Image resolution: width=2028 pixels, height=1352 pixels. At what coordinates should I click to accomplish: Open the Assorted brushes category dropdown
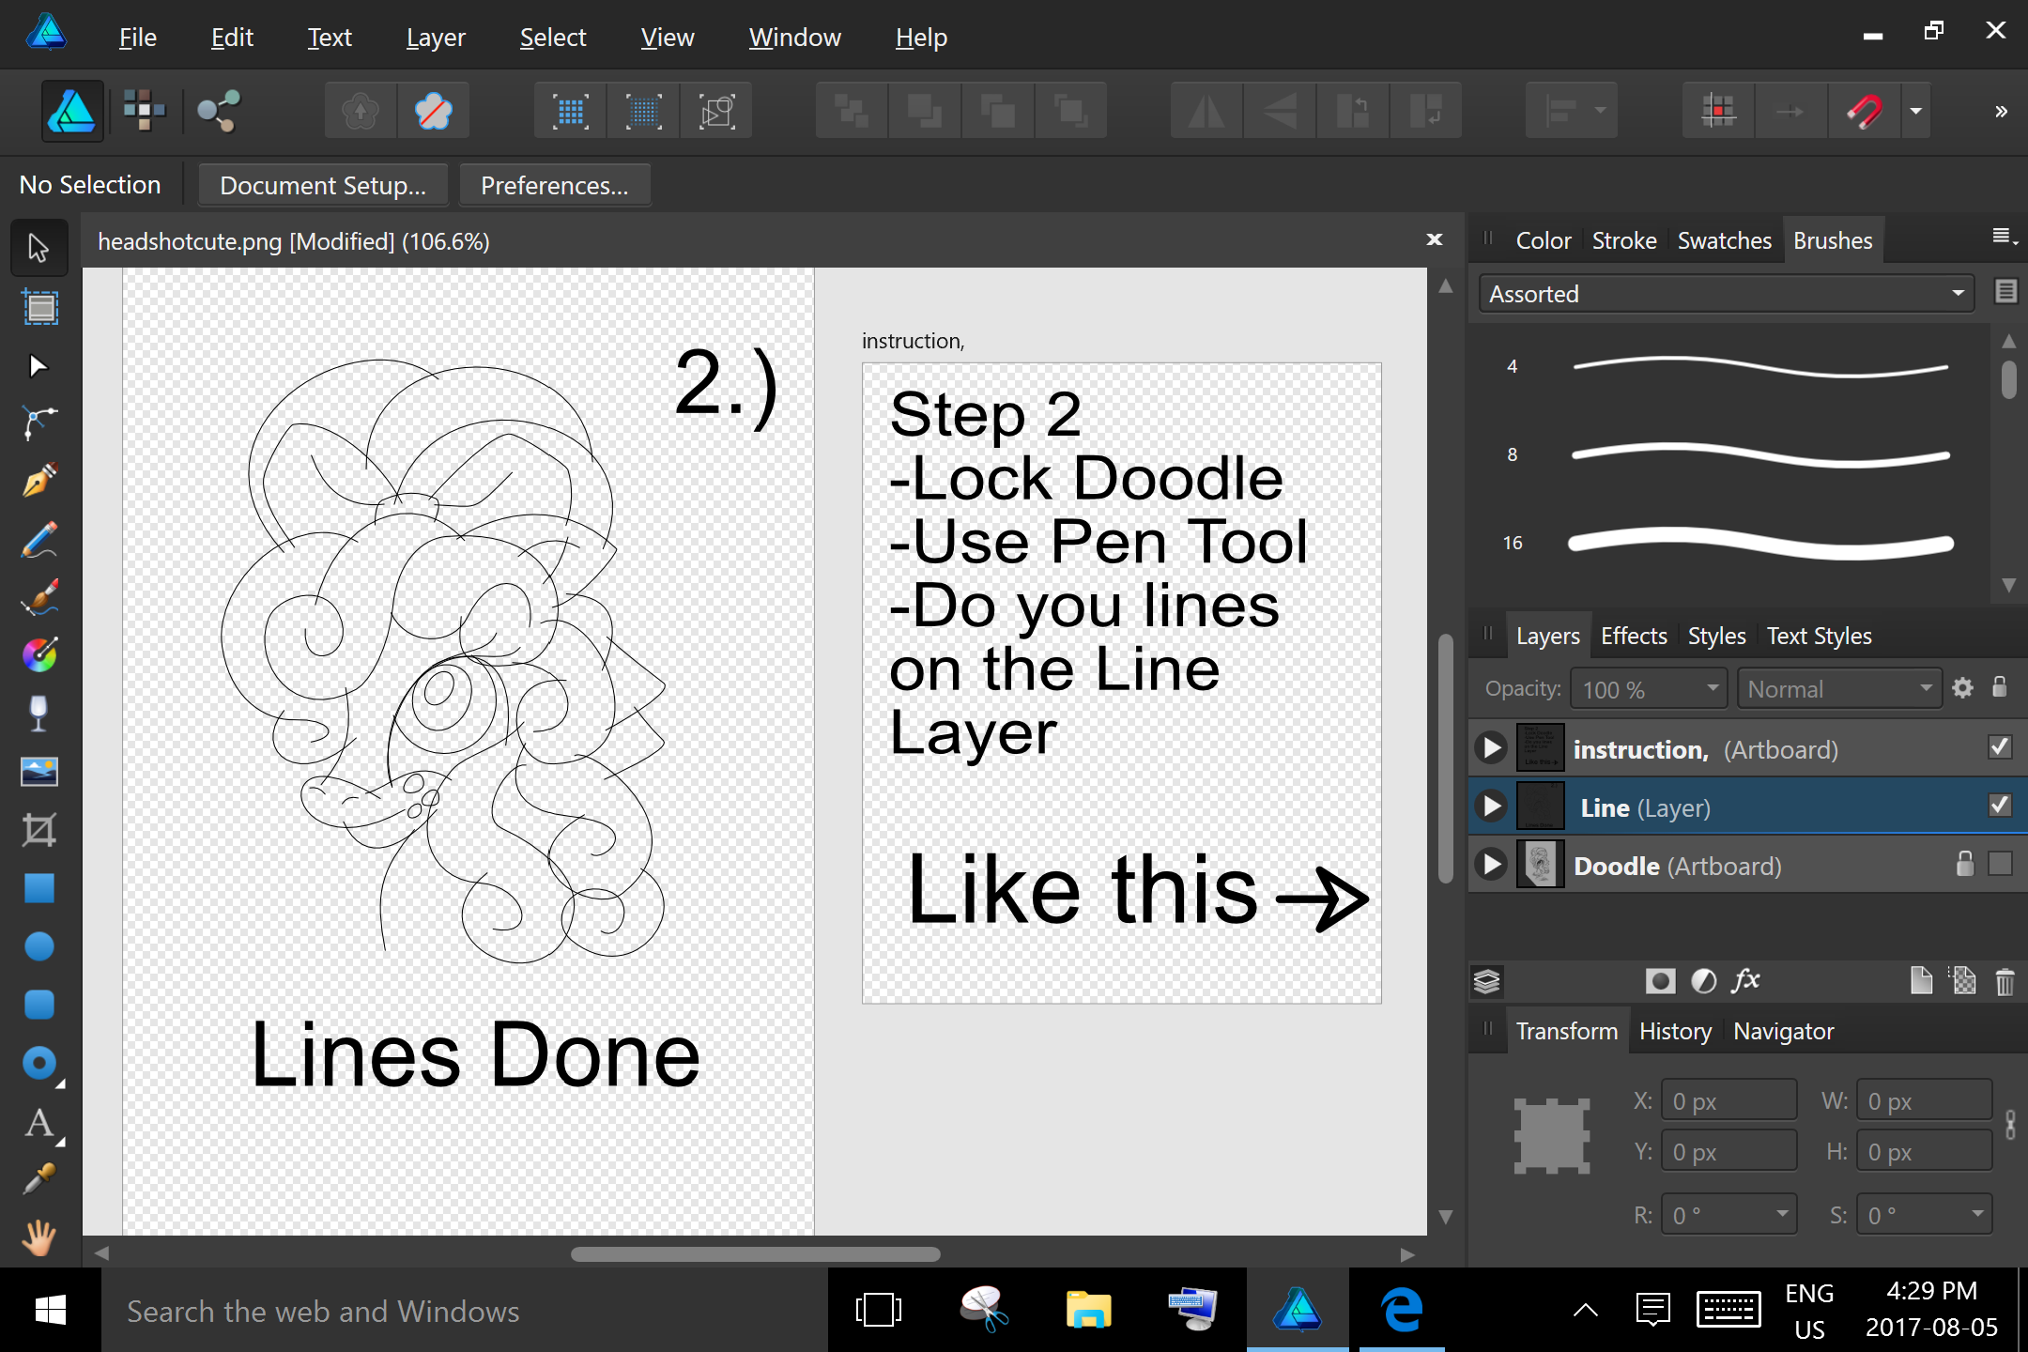(x=1959, y=293)
